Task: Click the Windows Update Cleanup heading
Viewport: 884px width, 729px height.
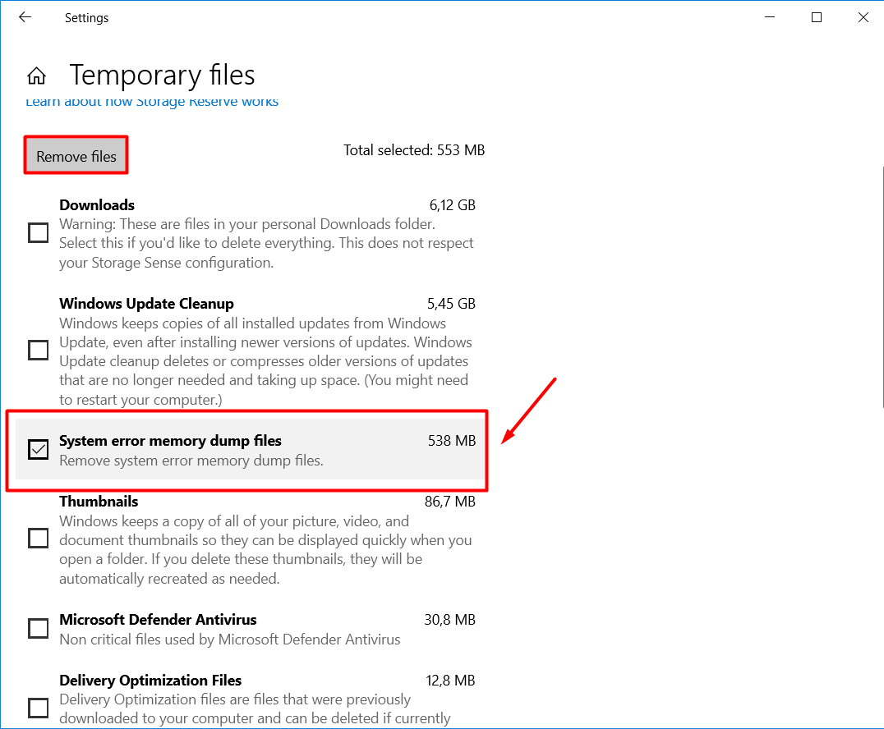Action: 146,304
